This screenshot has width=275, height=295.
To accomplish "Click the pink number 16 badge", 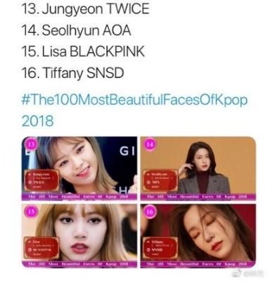I will click(x=150, y=211).
